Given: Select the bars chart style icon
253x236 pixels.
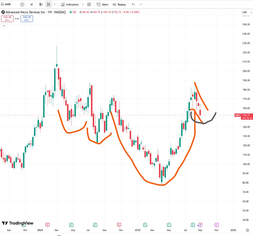Looking at the screenshot, I should [41, 5].
